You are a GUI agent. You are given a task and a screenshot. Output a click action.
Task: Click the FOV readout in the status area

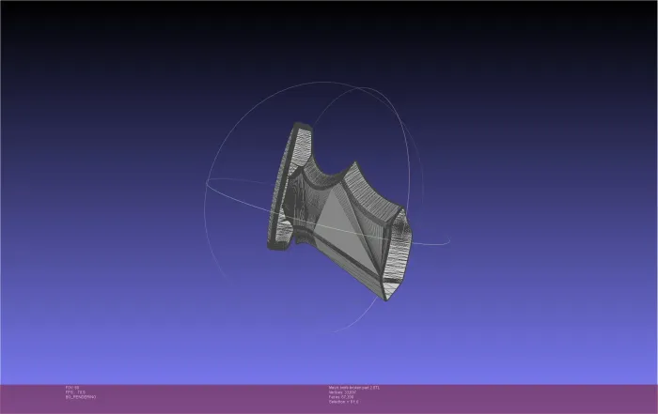pos(72,388)
